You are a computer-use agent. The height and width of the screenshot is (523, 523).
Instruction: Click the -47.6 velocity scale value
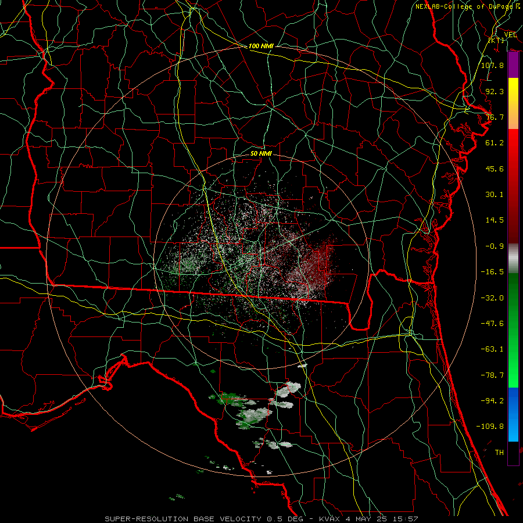pyautogui.click(x=492, y=324)
